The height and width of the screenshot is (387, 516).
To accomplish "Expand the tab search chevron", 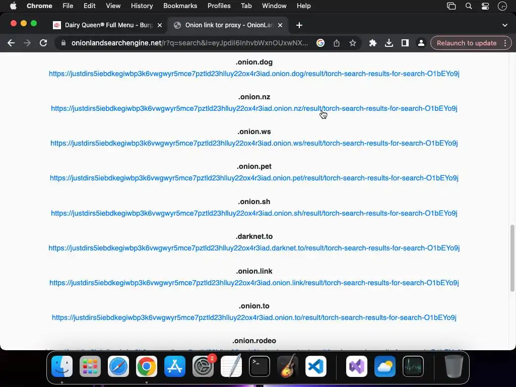I will coord(505,25).
